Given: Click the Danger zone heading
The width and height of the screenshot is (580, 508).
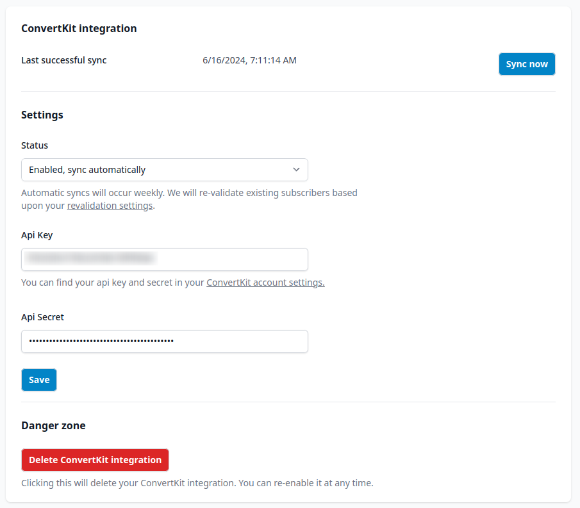Looking at the screenshot, I should tap(53, 425).
